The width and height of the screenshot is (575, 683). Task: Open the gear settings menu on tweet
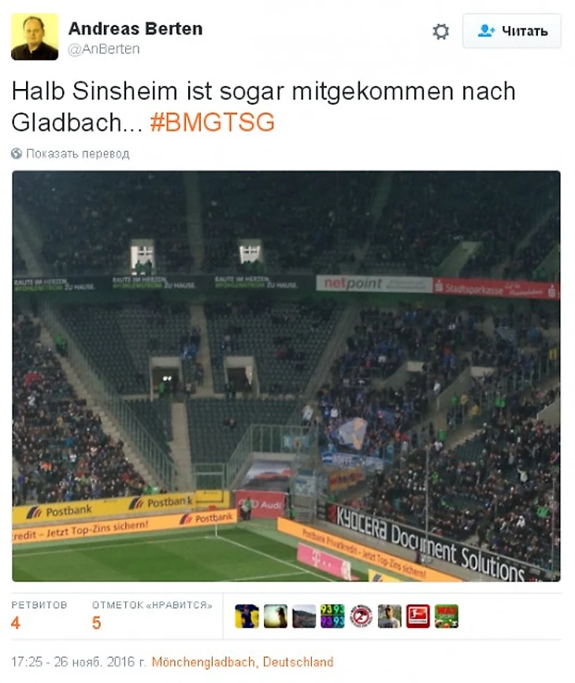440,32
